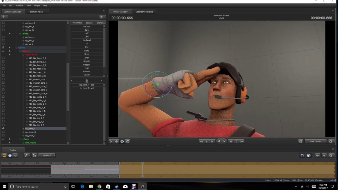This screenshot has height=190, width=338.
Task: Apply the Stagger procedural preset
Action: (x=87, y=65)
